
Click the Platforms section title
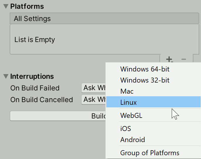pos(27,6)
